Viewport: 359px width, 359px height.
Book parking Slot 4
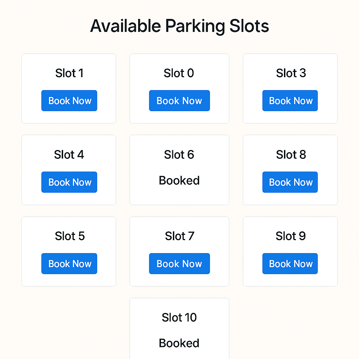pos(69,182)
